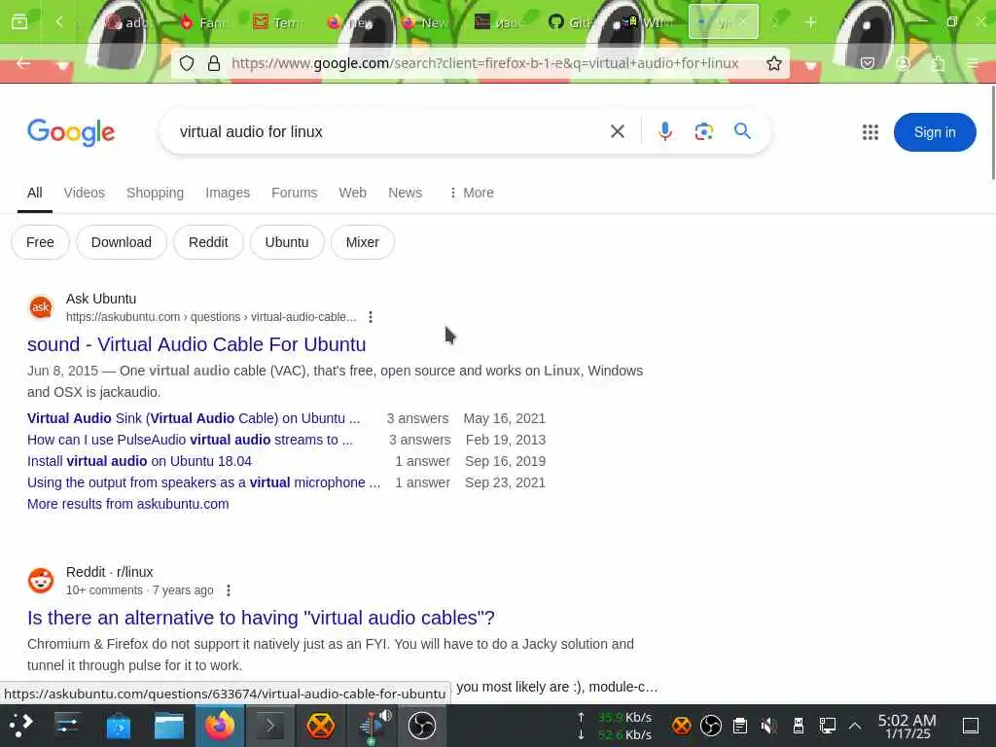
Task: Click into the Google search field
Action: [x=387, y=131]
